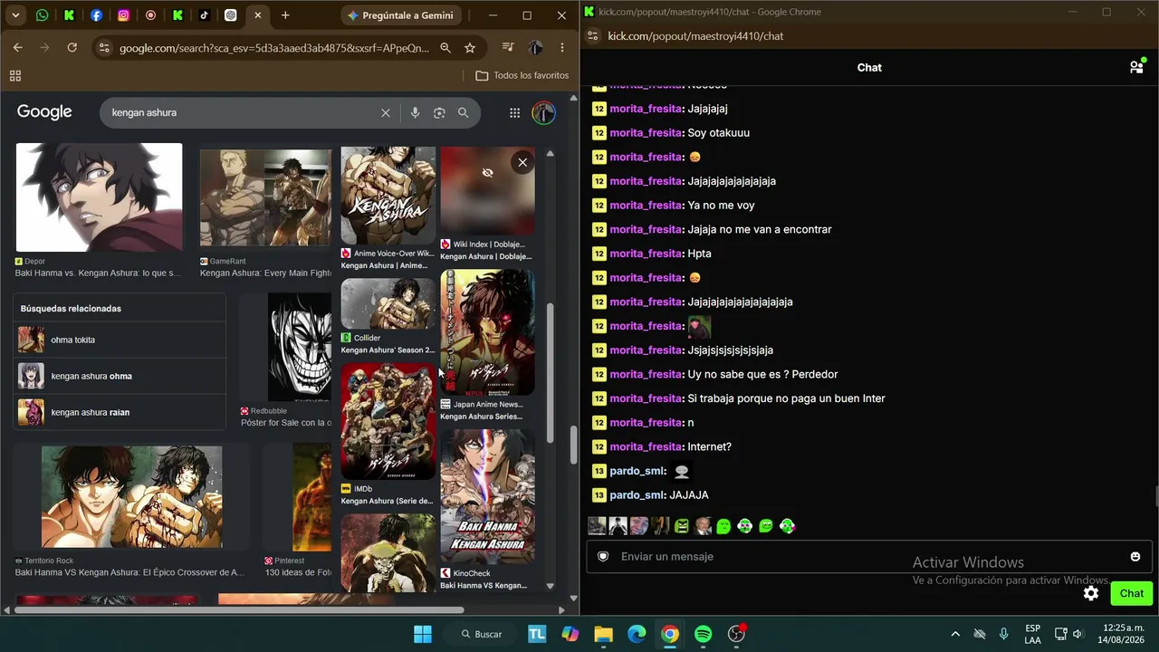Viewport: 1159px width, 652px height.
Task: Open site info in Kick popout window
Action: 593,36
